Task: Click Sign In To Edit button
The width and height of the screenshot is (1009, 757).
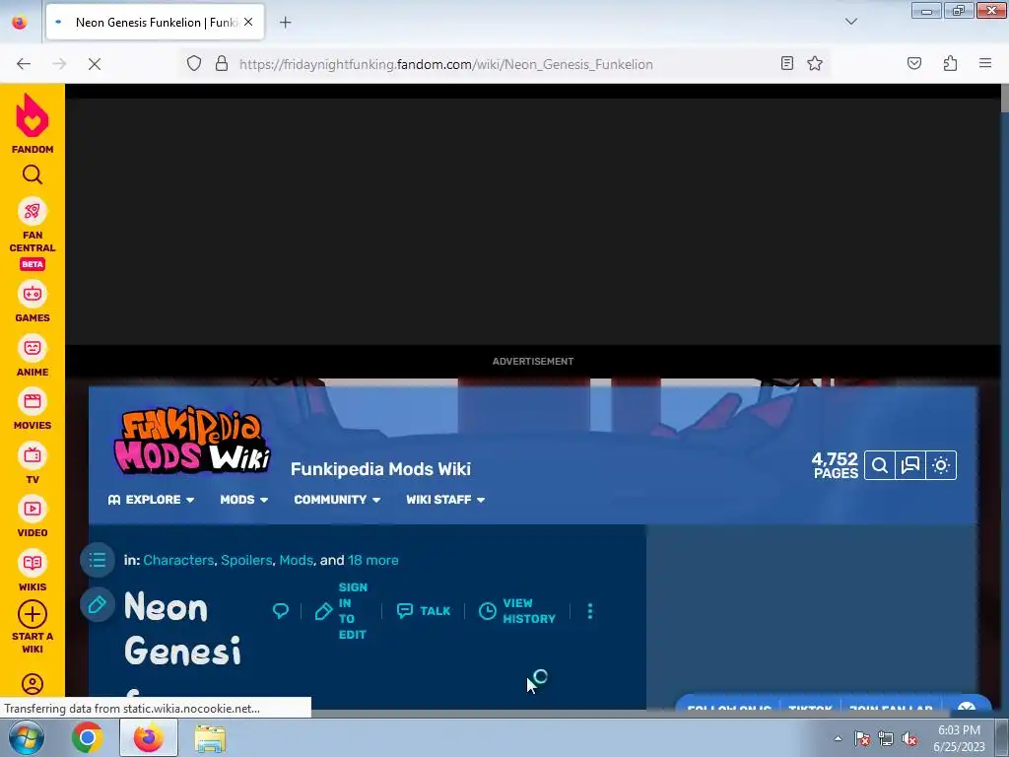Action: [x=341, y=611]
